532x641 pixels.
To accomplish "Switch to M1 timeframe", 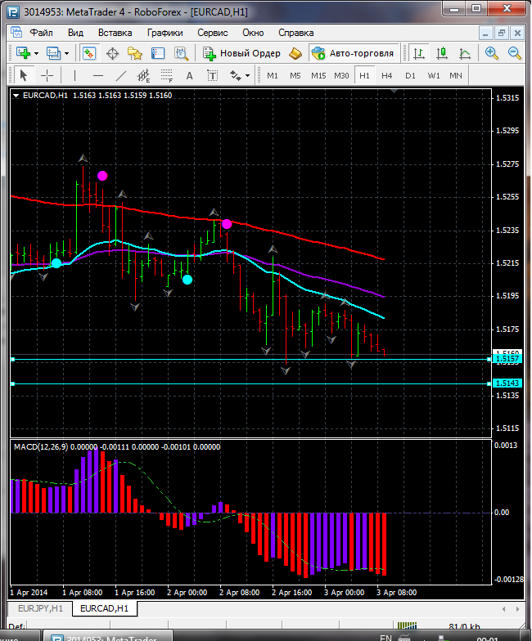I will (x=273, y=75).
